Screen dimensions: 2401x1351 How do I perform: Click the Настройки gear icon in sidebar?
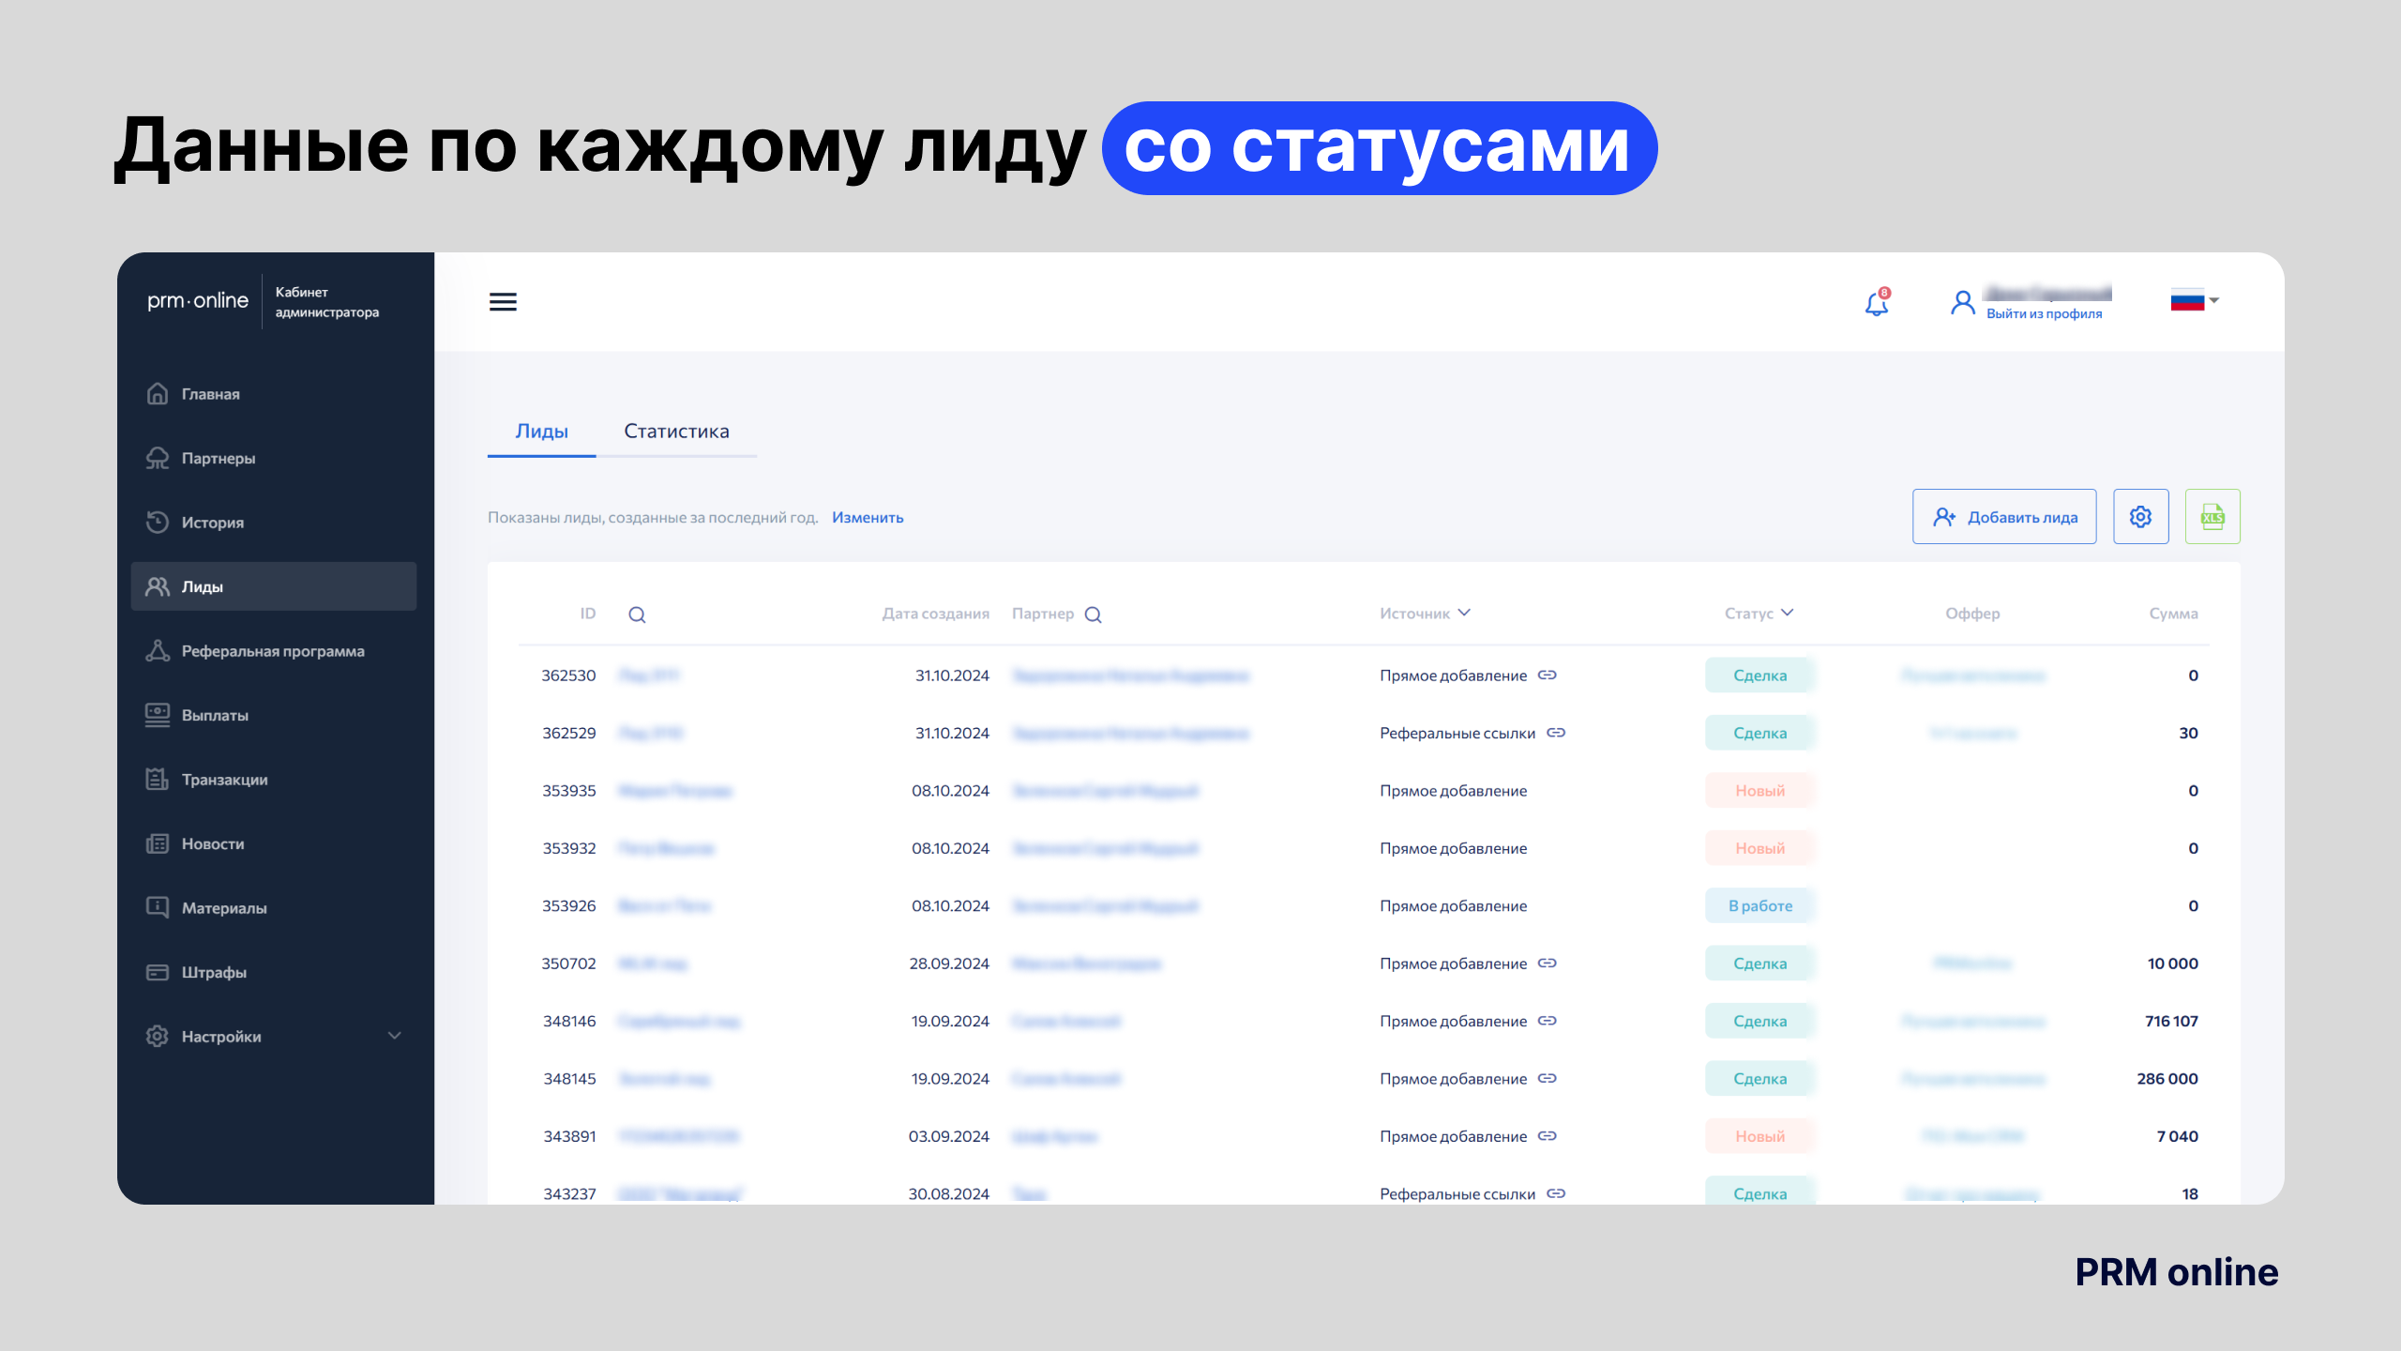coord(158,1036)
